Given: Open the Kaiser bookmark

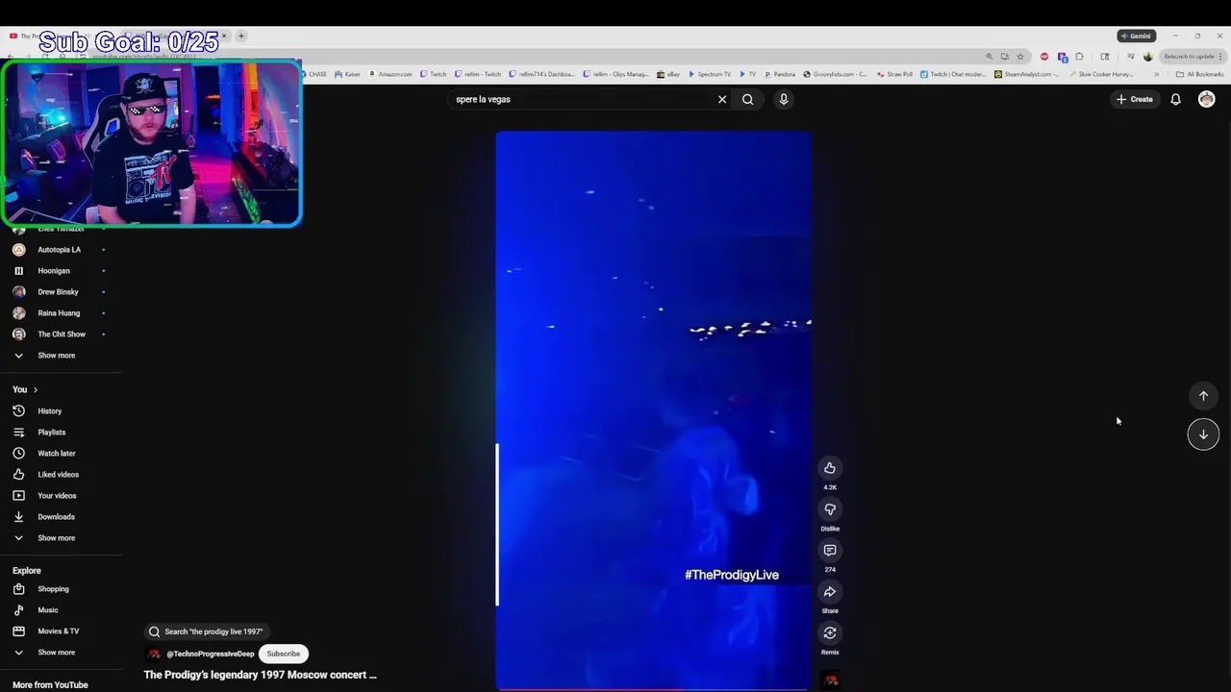Looking at the screenshot, I should 347,74.
